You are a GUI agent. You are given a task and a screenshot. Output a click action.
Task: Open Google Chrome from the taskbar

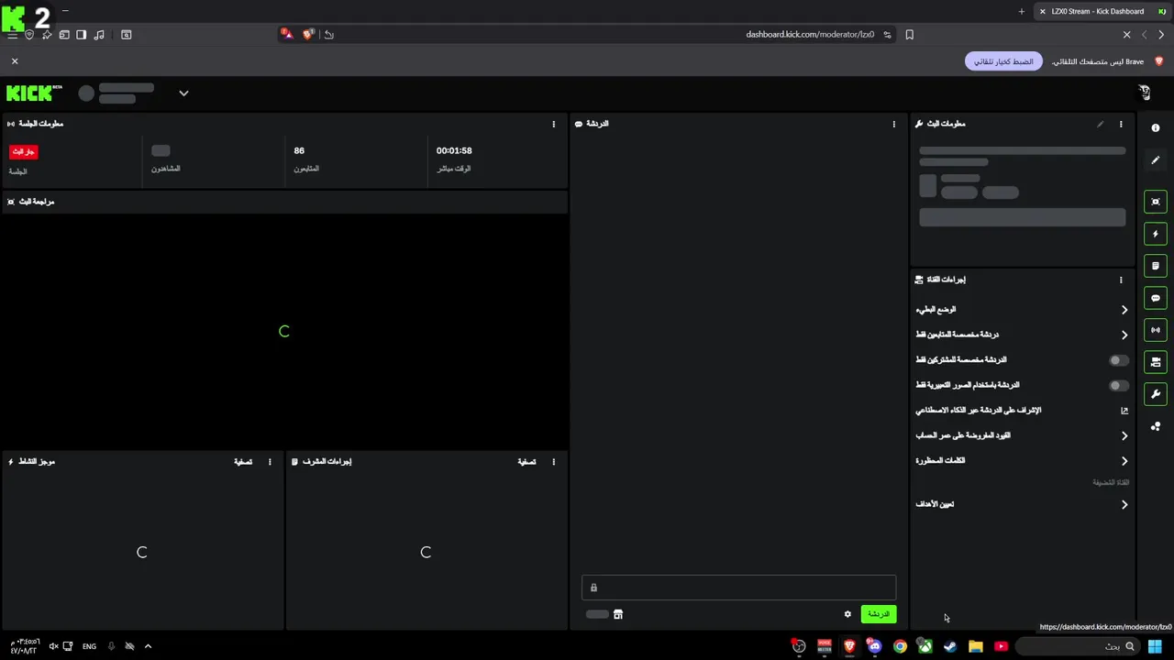pyautogui.click(x=900, y=646)
